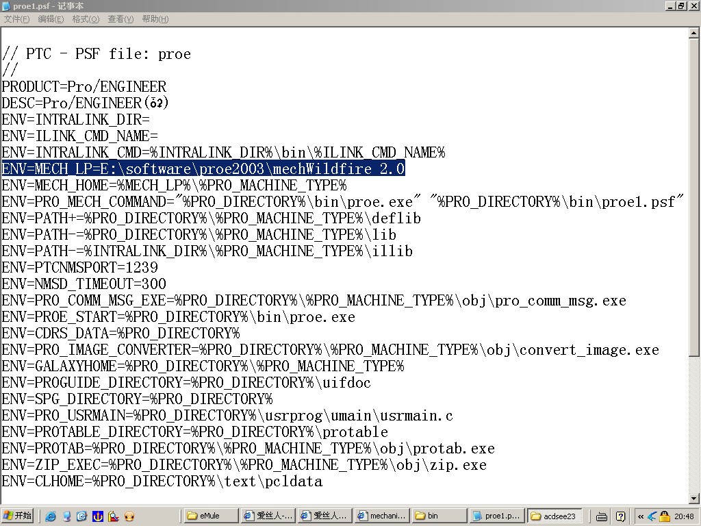The image size is (701, 526).
Task: Open the 文件(F) menu
Action: [16, 19]
